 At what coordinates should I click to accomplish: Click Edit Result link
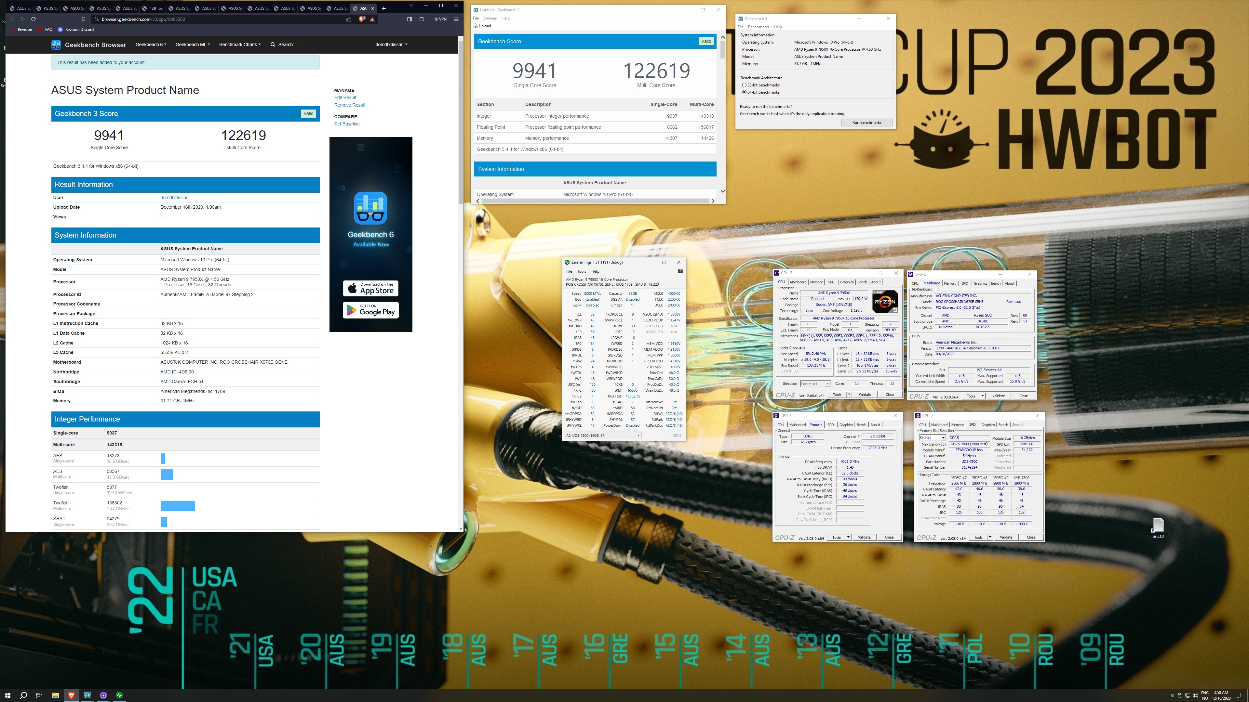tap(345, 98)
